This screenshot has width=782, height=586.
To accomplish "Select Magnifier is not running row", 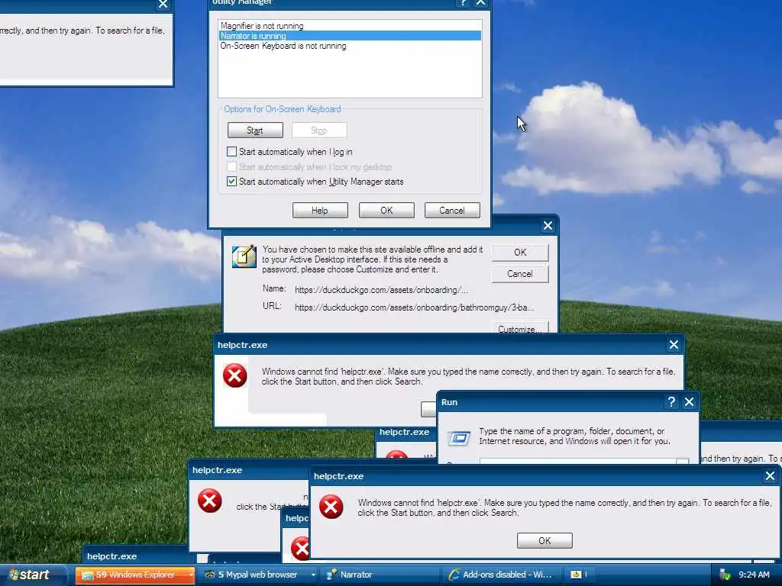I will (x=350, y=26).
